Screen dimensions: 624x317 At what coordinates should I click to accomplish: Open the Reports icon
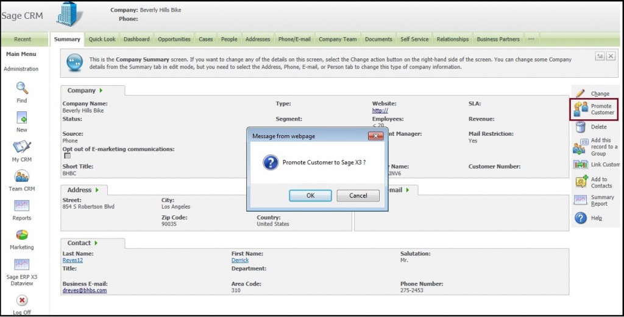22,206
